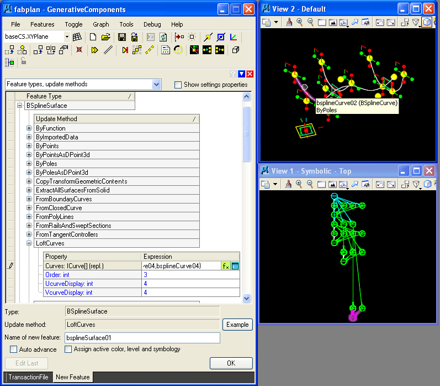
Task: Click the red crossed-box delete icon
Action: point(79,50)
